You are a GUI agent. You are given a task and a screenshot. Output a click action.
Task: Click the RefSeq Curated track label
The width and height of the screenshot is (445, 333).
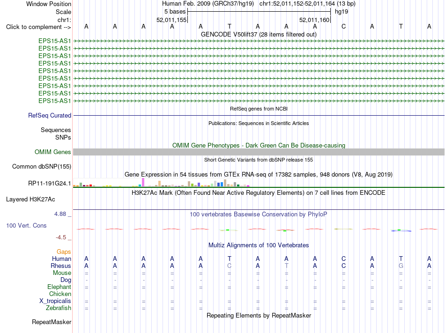49,115
